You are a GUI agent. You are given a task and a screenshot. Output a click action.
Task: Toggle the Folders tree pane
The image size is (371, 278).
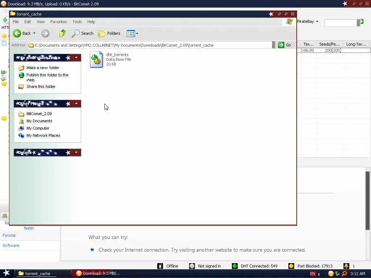point(109,33)
